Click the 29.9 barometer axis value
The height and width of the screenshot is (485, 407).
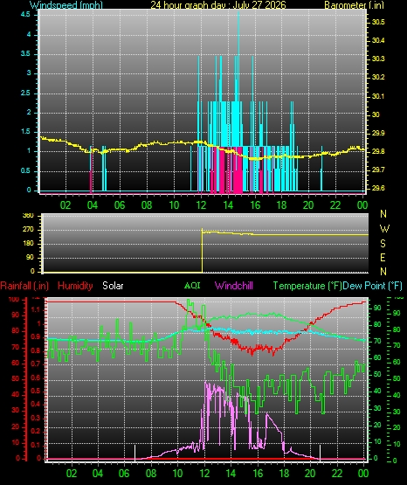click(378, 133)
